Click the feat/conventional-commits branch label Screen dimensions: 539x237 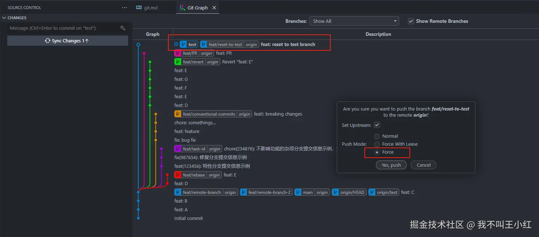tap(213, 114)
